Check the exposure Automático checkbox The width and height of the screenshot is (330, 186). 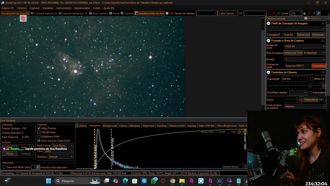[x=310, y=92]
